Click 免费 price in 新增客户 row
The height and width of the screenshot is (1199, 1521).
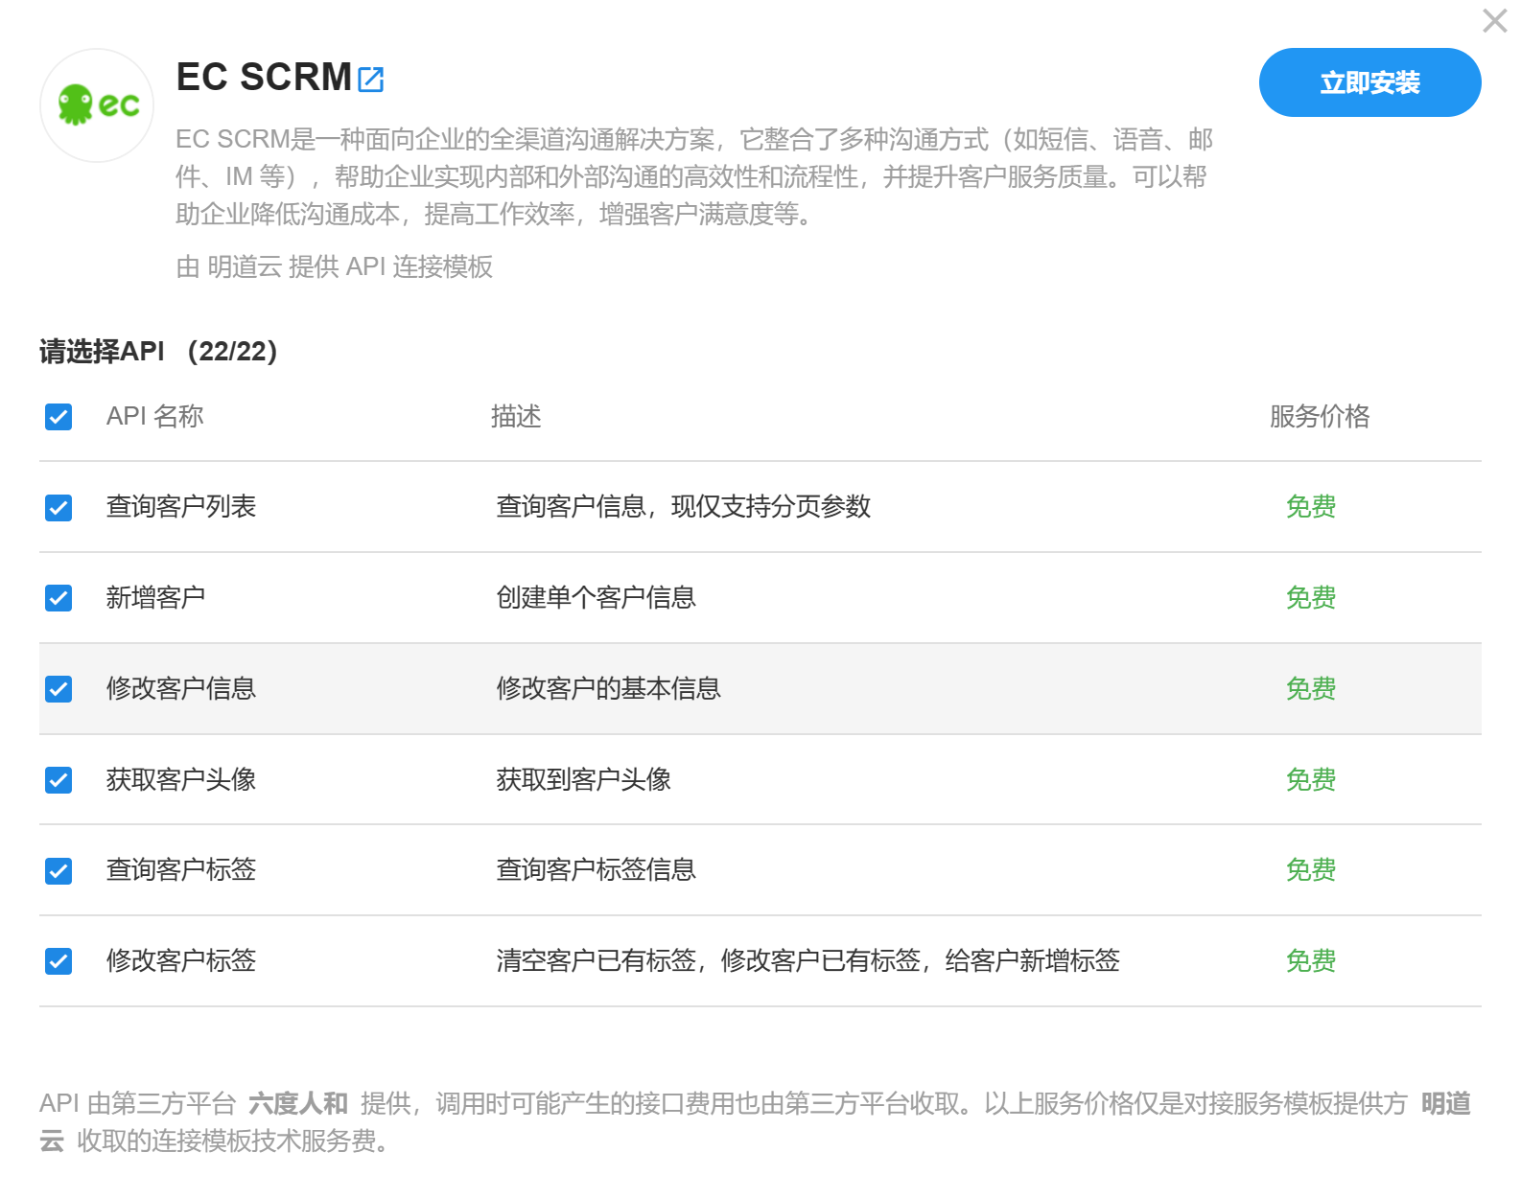click(1311, 597)
